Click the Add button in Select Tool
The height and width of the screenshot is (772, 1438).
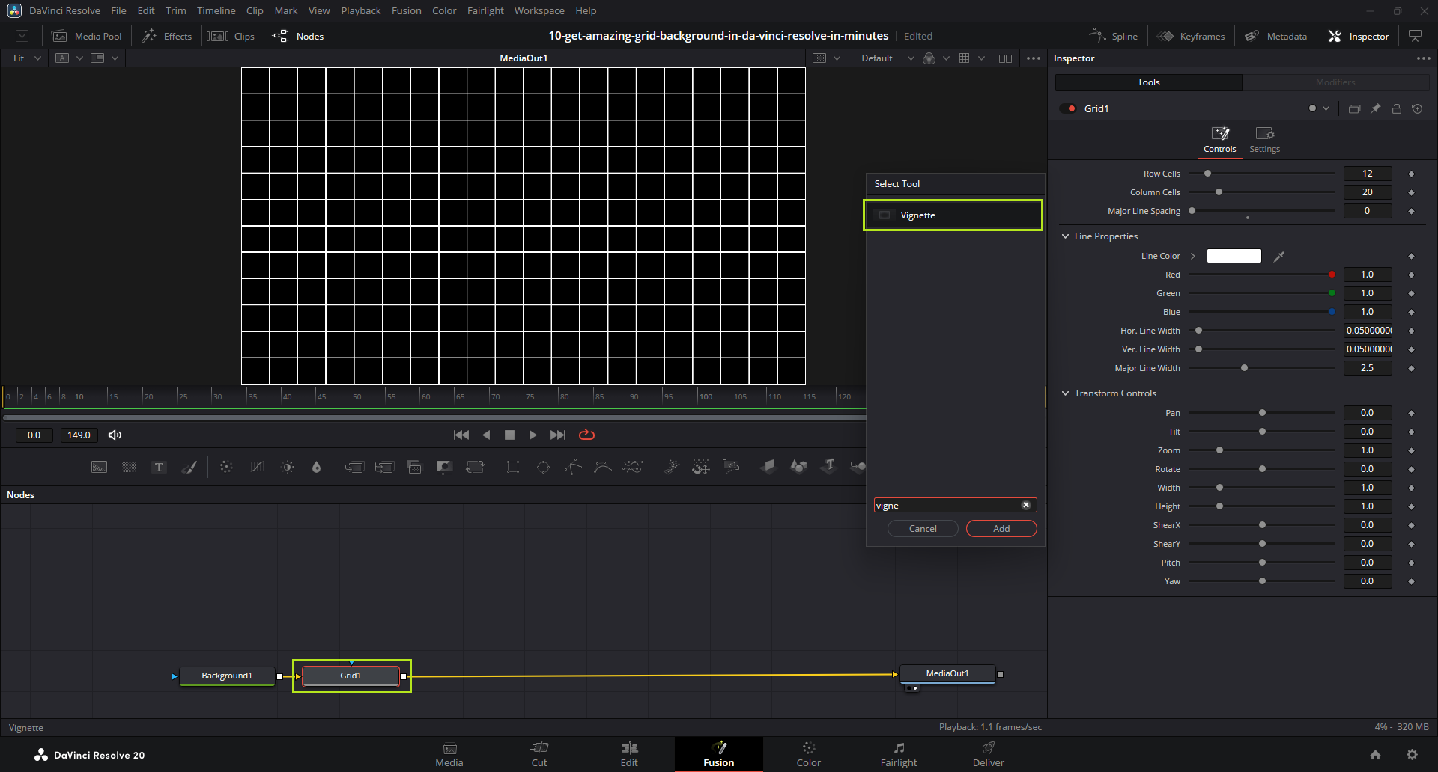1001,529
